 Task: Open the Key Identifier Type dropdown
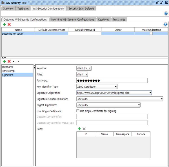coord(97,86)
